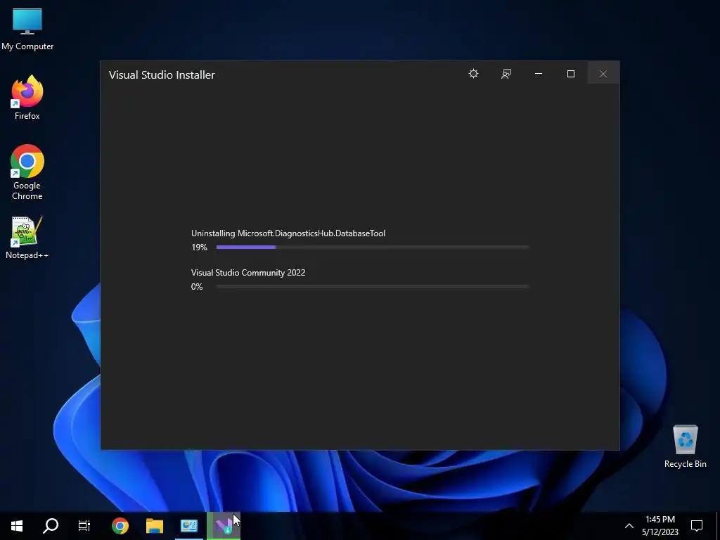Open taskbar Search
This screenshot has width=720, height=540.
click(x=51, y=526)
